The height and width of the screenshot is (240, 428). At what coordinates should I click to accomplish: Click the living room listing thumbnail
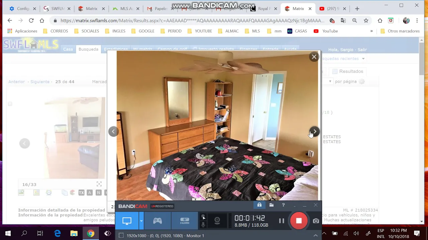point(75,138)
